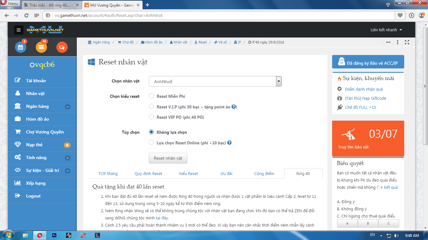Toggle the hamburger menu in the header

19,30
